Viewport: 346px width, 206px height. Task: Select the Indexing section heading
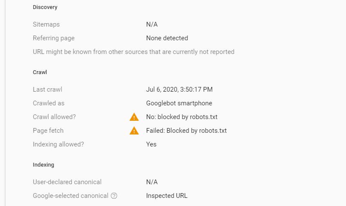tap(43, 165)
